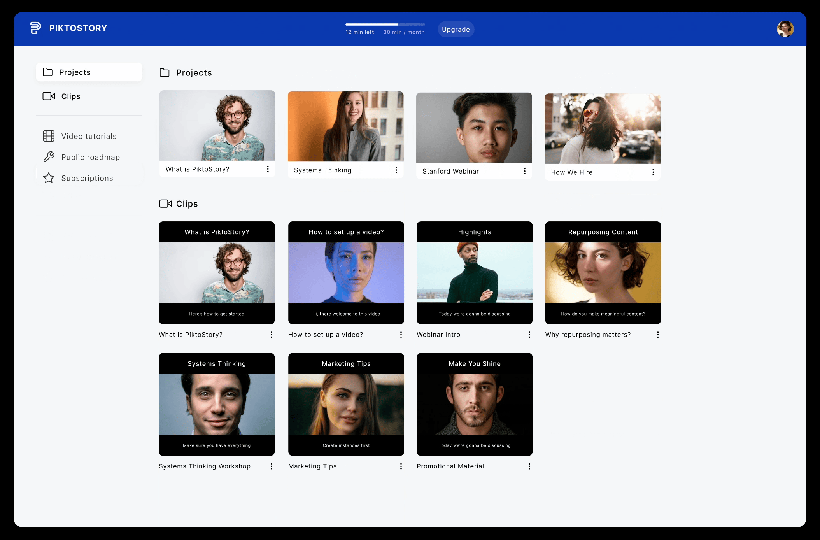Open the Public roadmap link
The height and width of the screenshot is (540, 820).
[90, 157]
